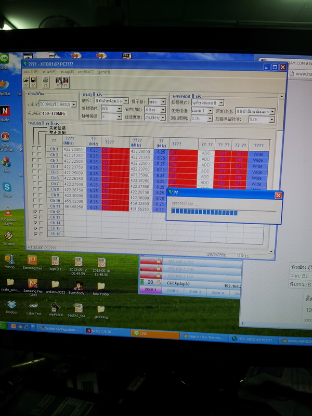Open the Dropbox desktop icon

11,307
